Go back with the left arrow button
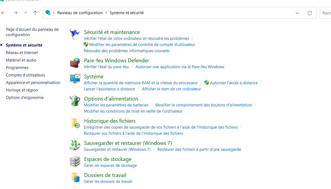 point(3,13)
